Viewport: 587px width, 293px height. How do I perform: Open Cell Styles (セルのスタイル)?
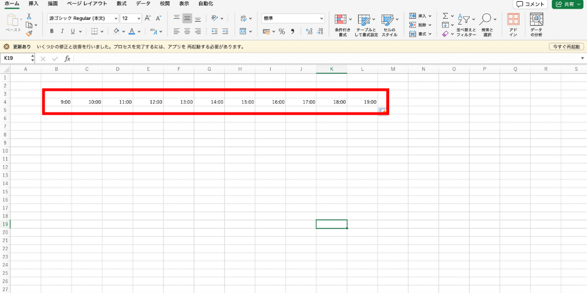click(x=389, y=25)
